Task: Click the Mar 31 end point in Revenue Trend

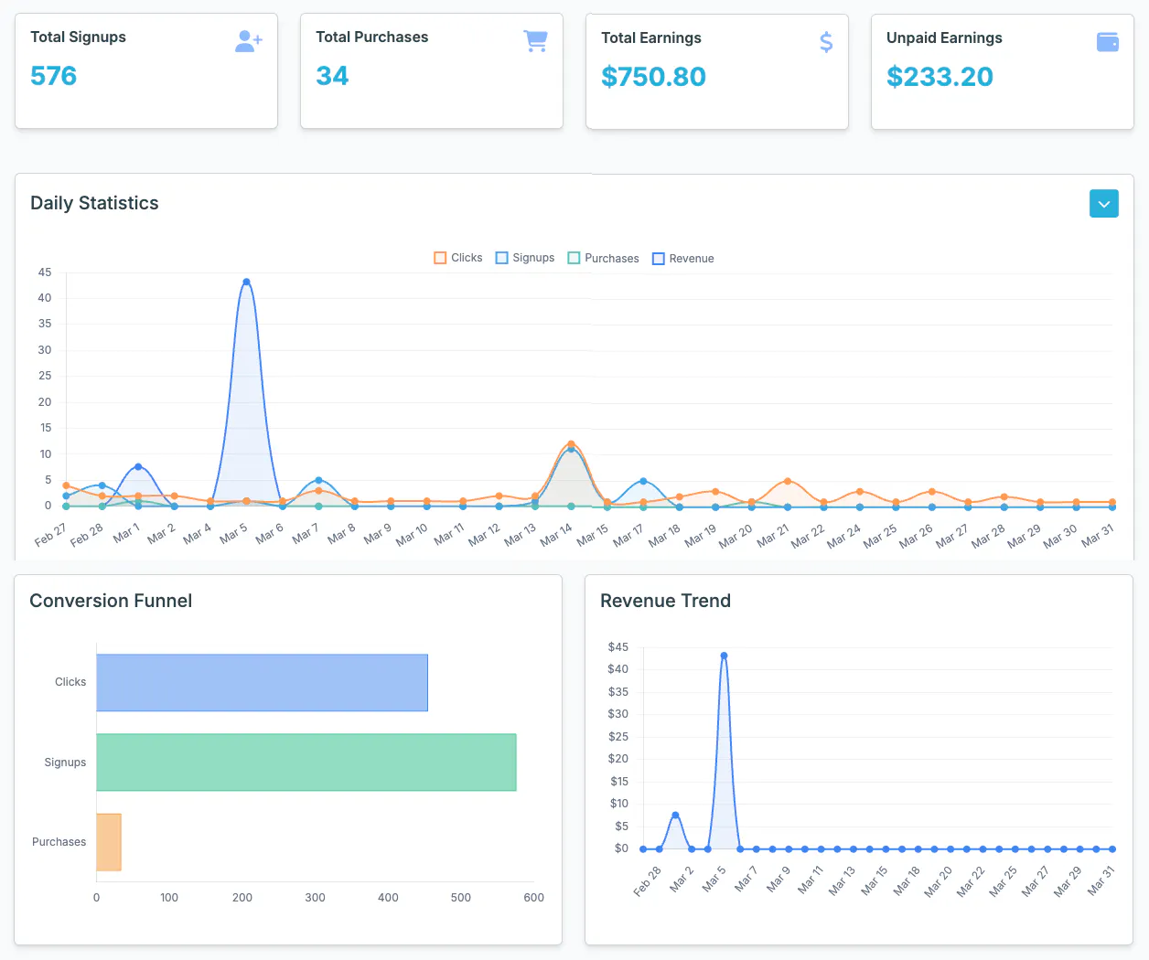Action: [x=1112, y=849]
